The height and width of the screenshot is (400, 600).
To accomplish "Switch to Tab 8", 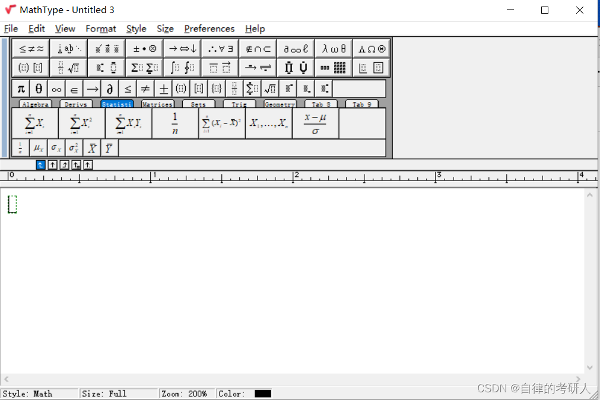I will tap(320, 104).
